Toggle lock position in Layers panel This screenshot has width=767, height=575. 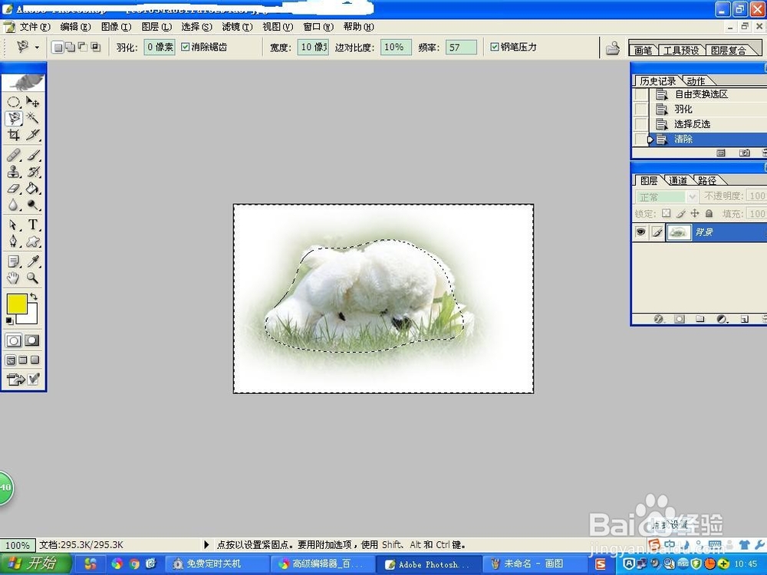coord(695,213)
